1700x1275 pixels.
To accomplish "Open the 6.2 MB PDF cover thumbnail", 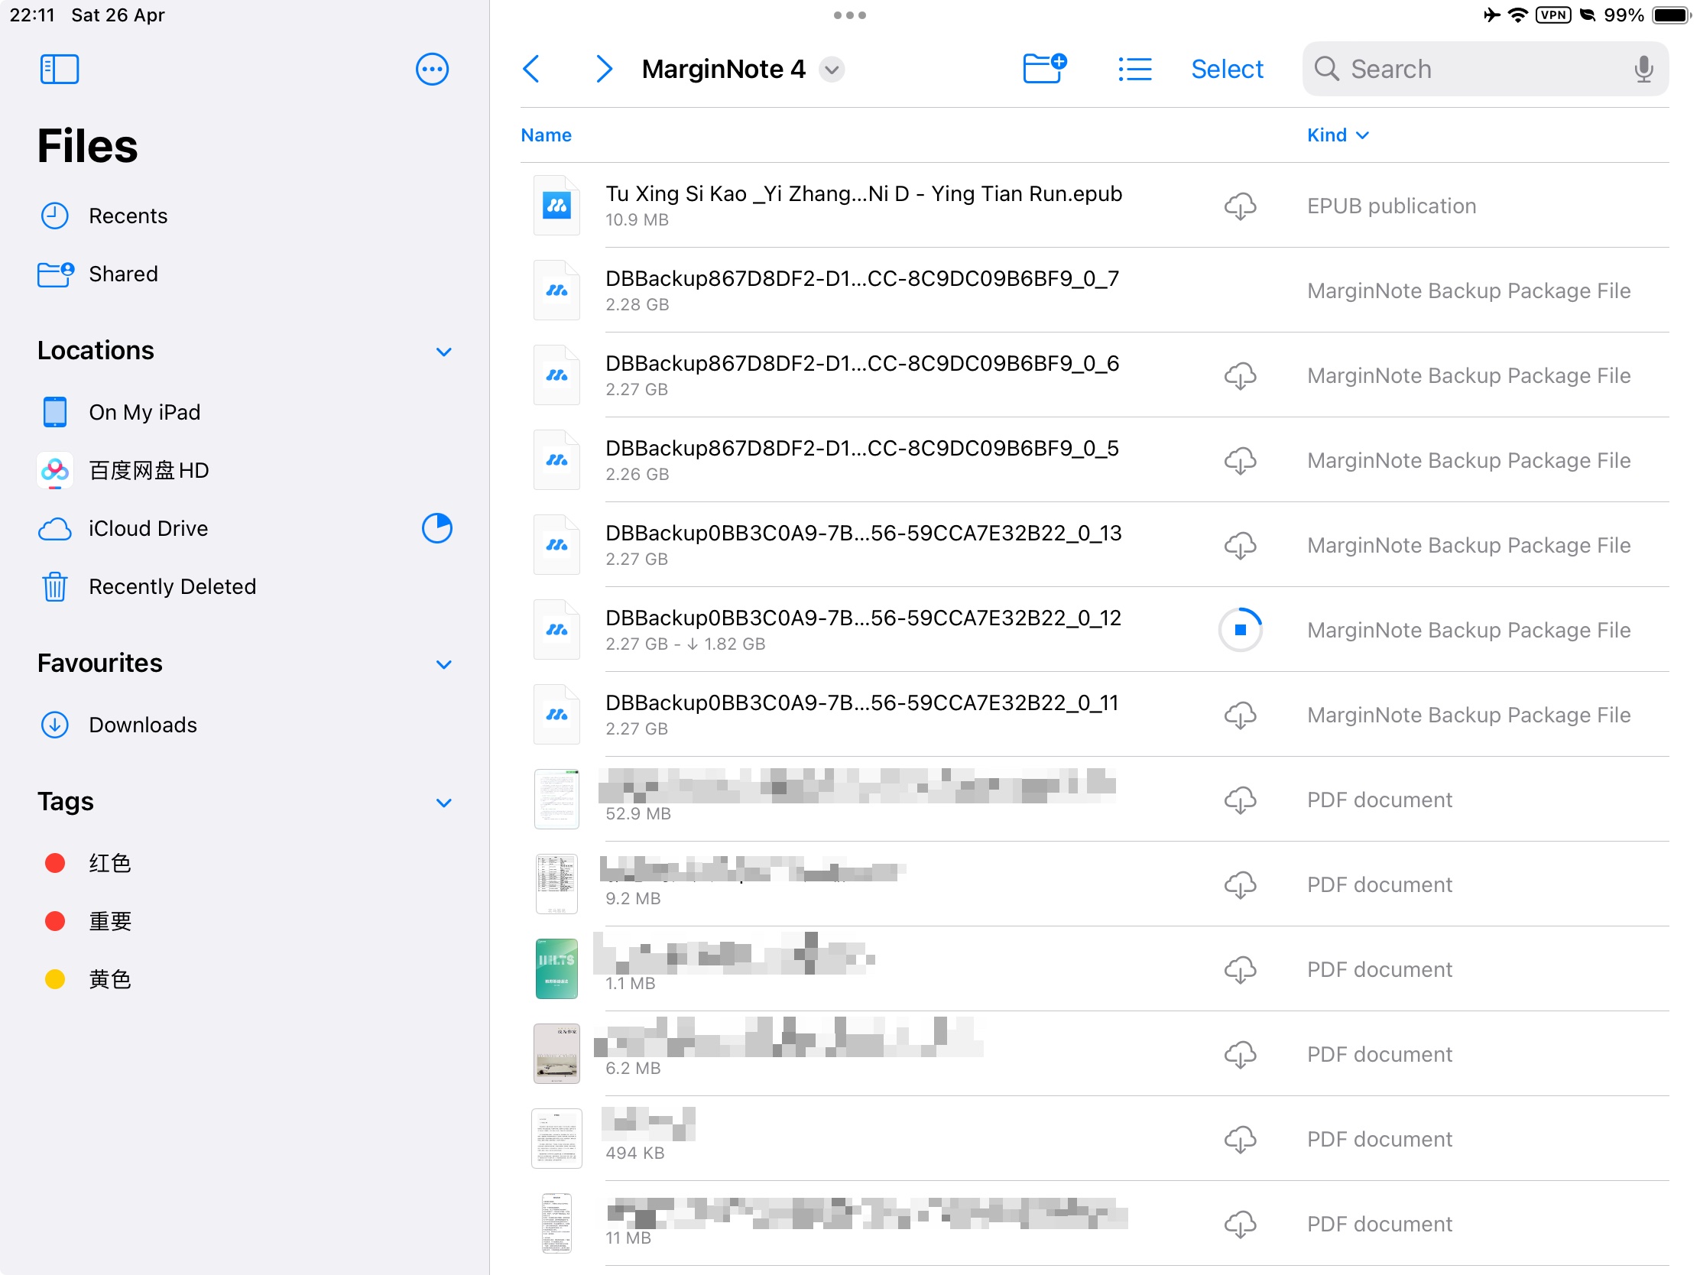I will tap(556, 1053).
